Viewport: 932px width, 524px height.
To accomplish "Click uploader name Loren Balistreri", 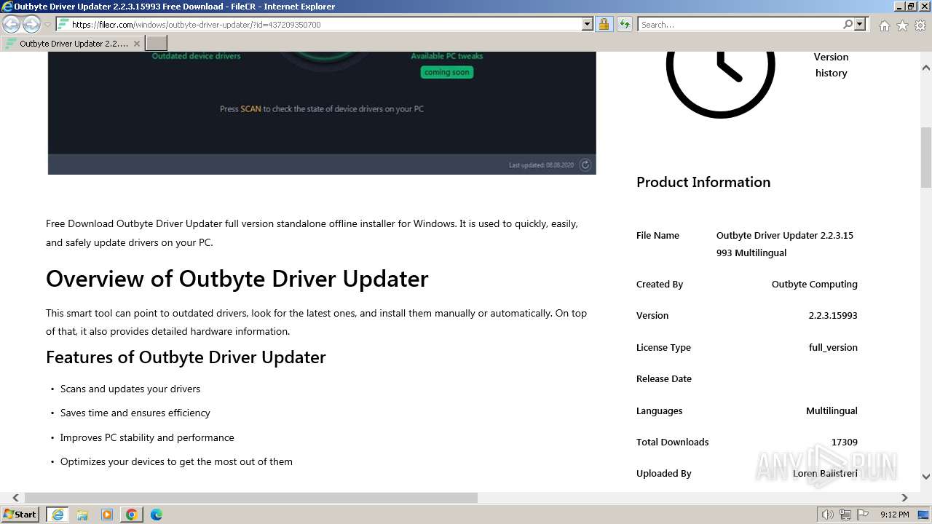I will pos(825,473).
